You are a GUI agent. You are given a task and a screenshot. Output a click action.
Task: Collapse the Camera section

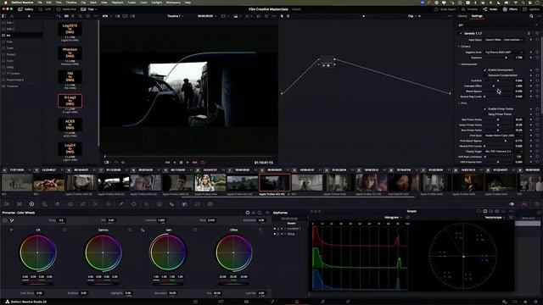pyautogui.click(x=459, y=47)
